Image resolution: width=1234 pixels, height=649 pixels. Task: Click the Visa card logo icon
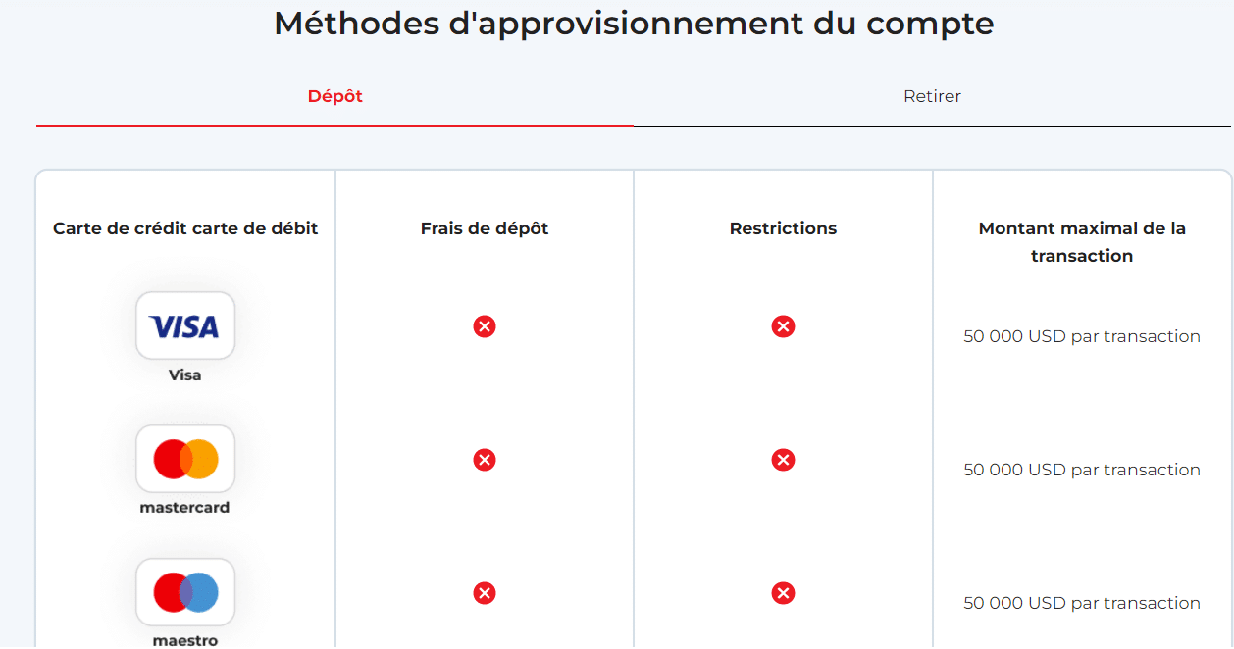coord(185,325)
